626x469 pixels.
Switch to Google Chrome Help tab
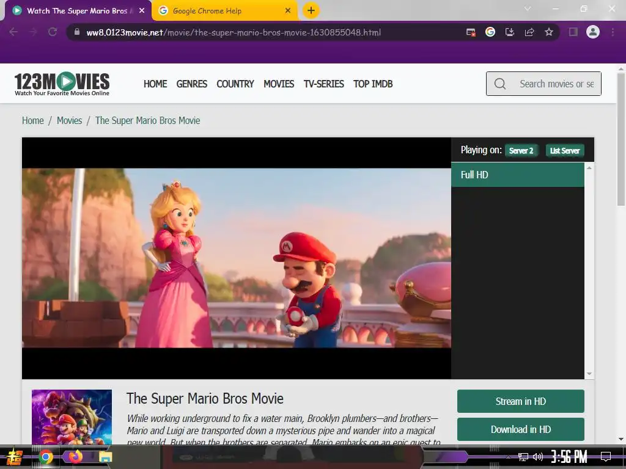(x=225, y=11)
